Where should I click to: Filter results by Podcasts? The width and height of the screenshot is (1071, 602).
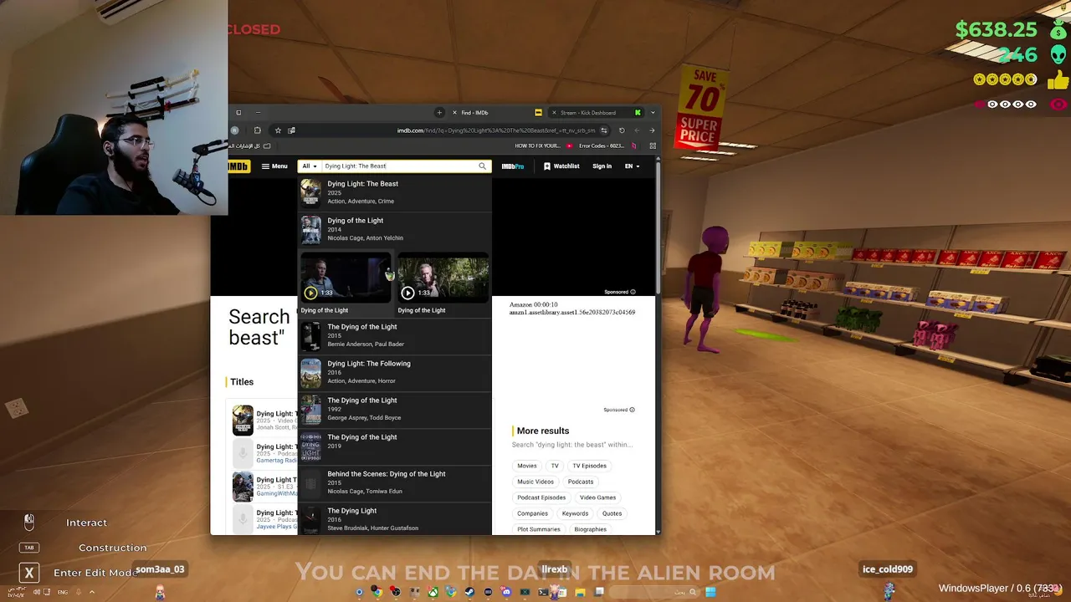point(581,482)
